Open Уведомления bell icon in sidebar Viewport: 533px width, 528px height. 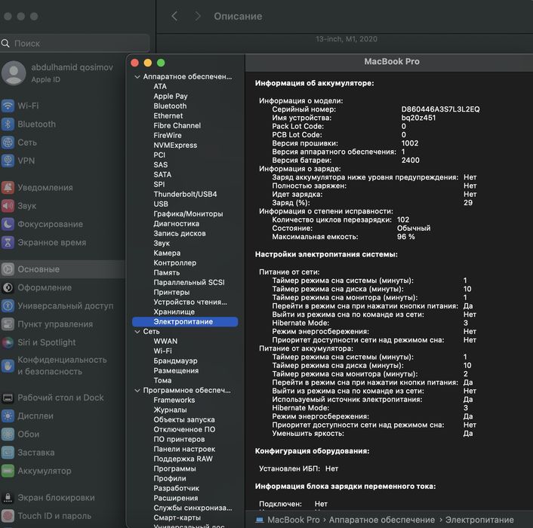(8, 187)
